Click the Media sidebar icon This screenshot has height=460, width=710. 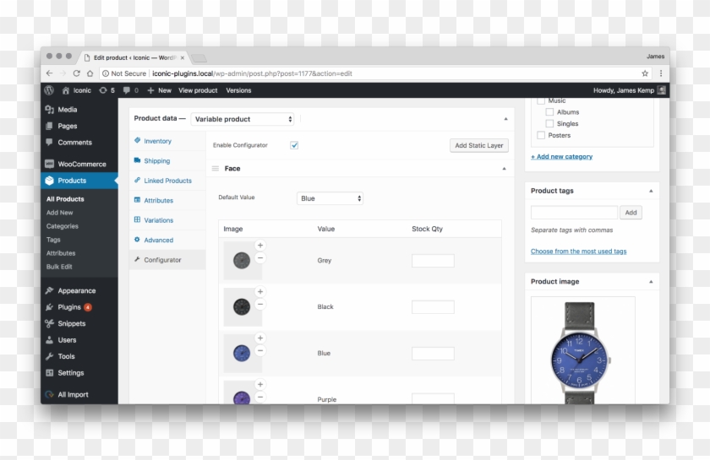point(49,110)
